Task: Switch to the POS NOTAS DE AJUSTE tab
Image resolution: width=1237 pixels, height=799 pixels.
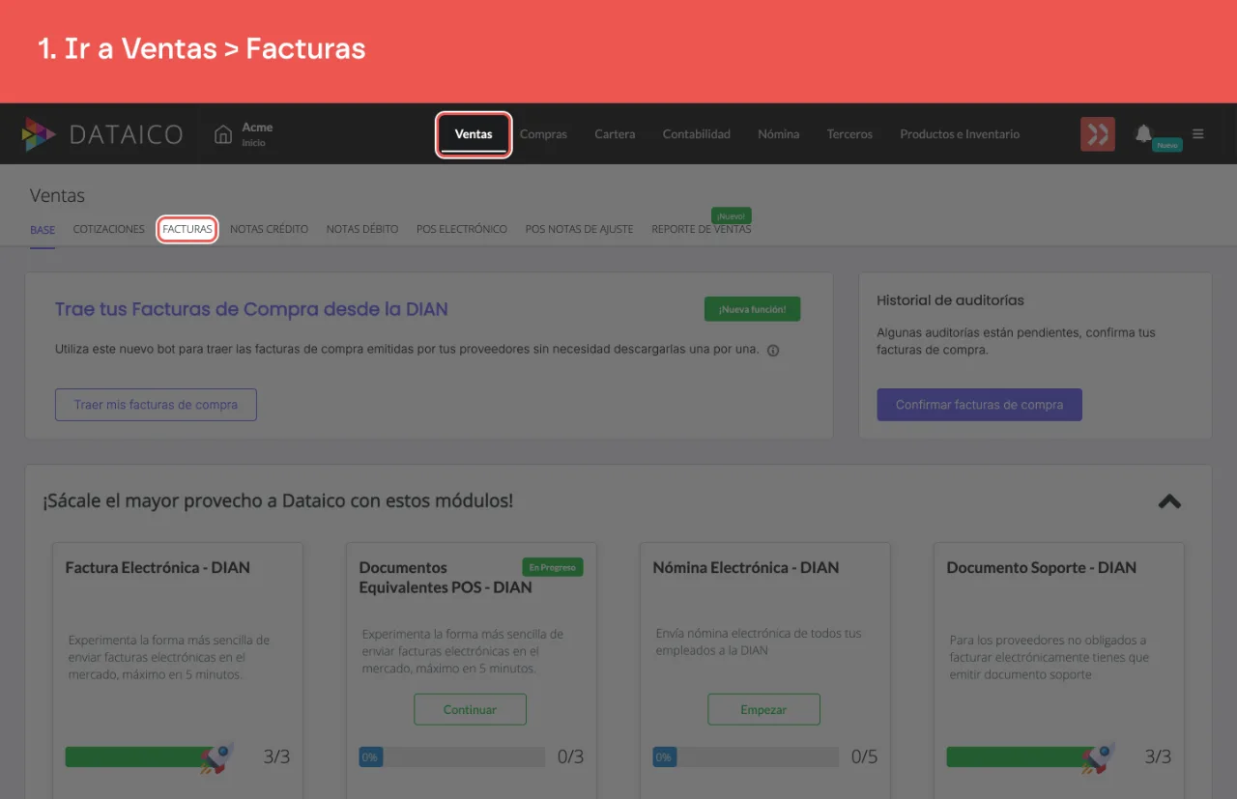Action: (580, 230)
